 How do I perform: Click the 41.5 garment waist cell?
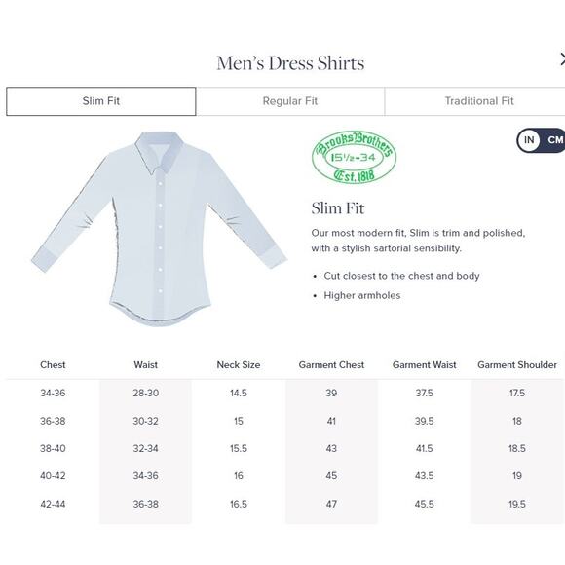tap(424, 449)
